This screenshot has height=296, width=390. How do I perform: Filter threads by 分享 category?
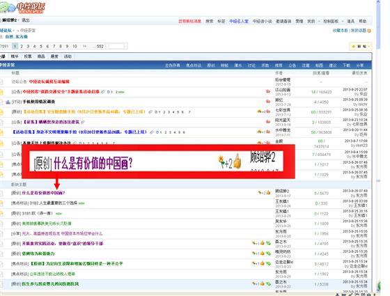(x=360, y=65)
